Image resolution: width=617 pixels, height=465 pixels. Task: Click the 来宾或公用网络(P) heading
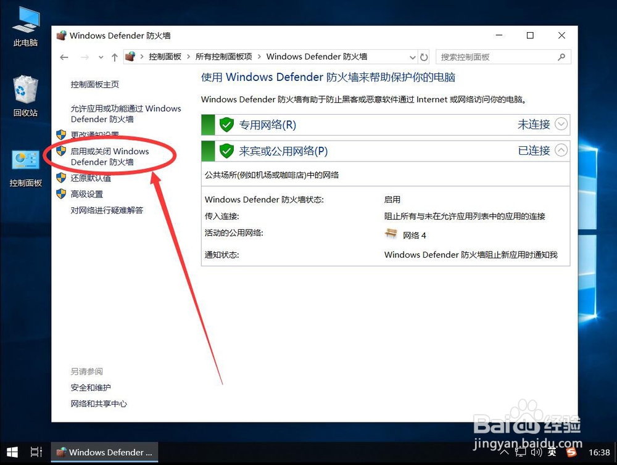point(283,151)
